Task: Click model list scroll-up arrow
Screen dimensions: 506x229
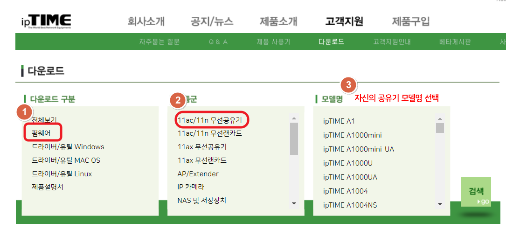Action: tap(440, 118)
